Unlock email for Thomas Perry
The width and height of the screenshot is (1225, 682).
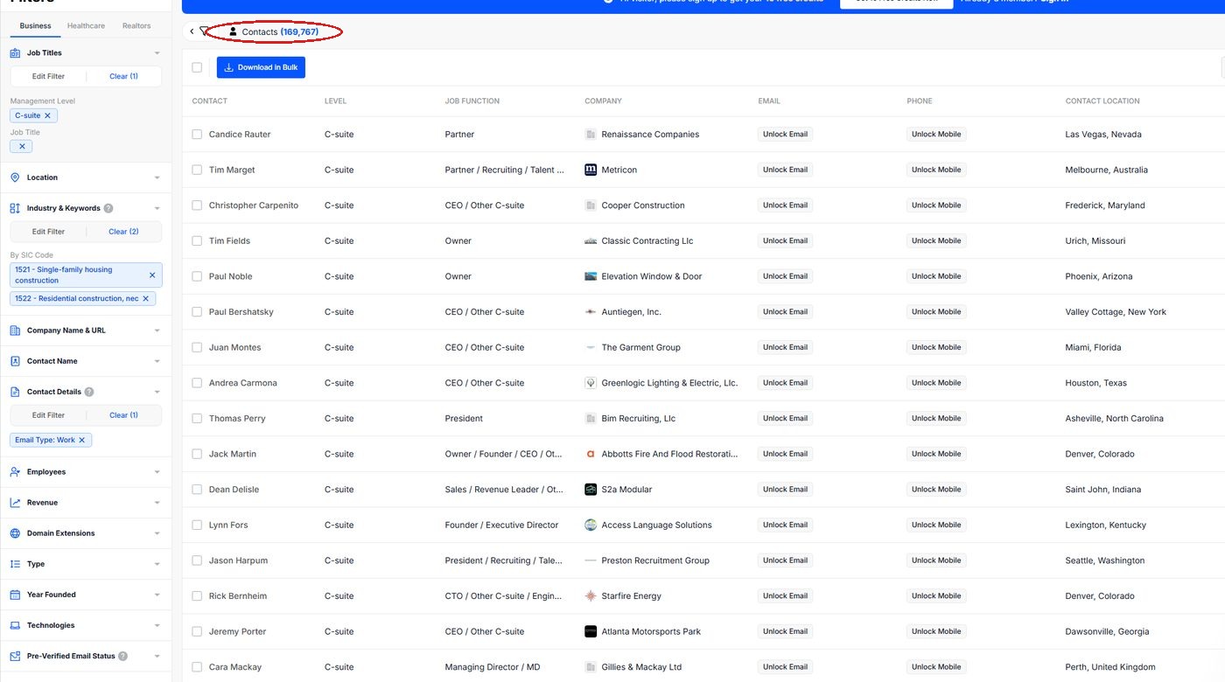coord(785,419)
